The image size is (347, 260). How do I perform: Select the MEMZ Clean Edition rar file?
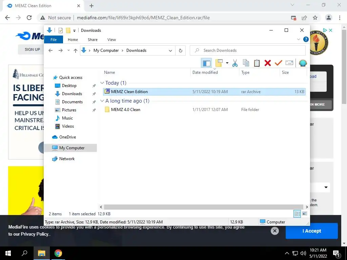tap(204, 91)
